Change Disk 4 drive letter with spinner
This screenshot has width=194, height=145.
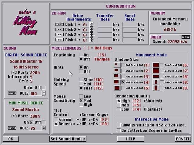(x=92, y=40)
